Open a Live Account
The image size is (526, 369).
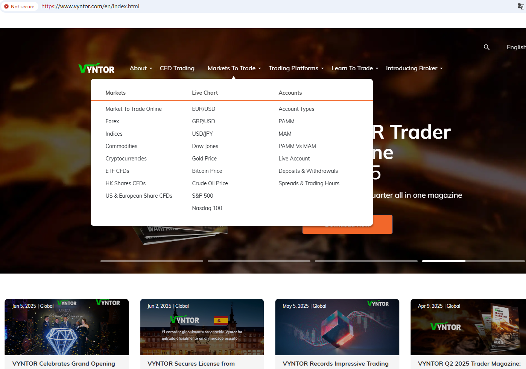click(x=294, y=159)
